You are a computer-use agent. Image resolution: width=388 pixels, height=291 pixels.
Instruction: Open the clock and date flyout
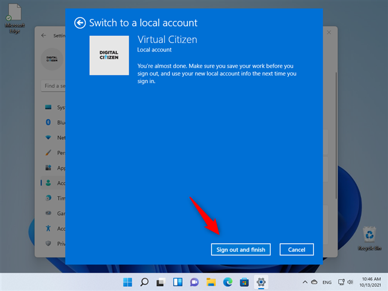tap(371, 282)
